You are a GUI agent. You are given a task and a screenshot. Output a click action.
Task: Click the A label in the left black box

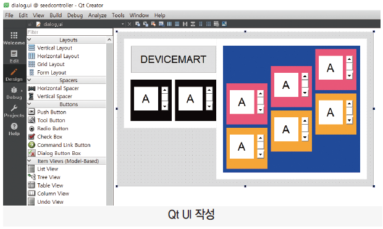(x=146, y=99)
